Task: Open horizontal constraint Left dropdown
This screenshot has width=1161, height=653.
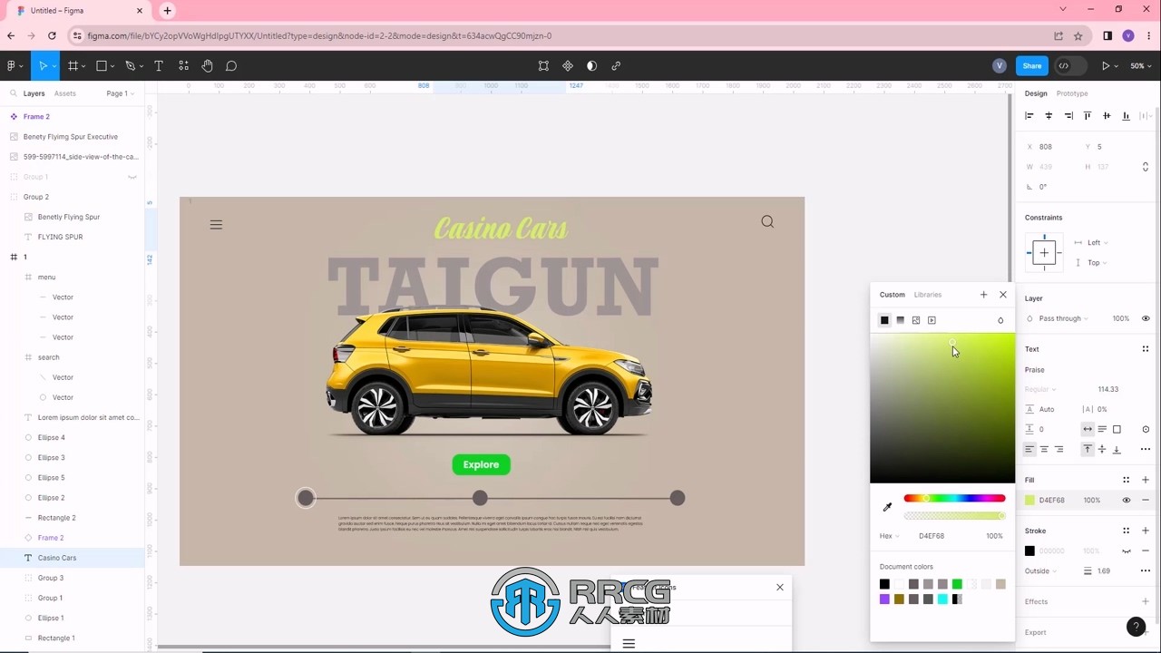Action: pyautogui.click(x=1098, y=242)
